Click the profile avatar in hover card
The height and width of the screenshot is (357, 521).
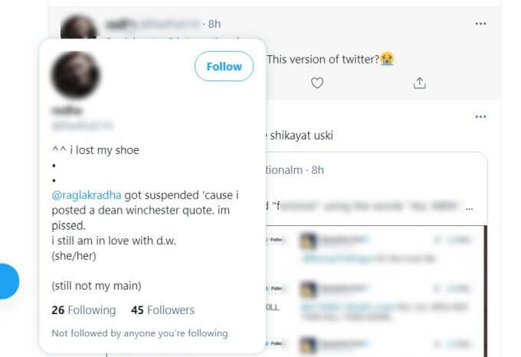pos(75,74)
